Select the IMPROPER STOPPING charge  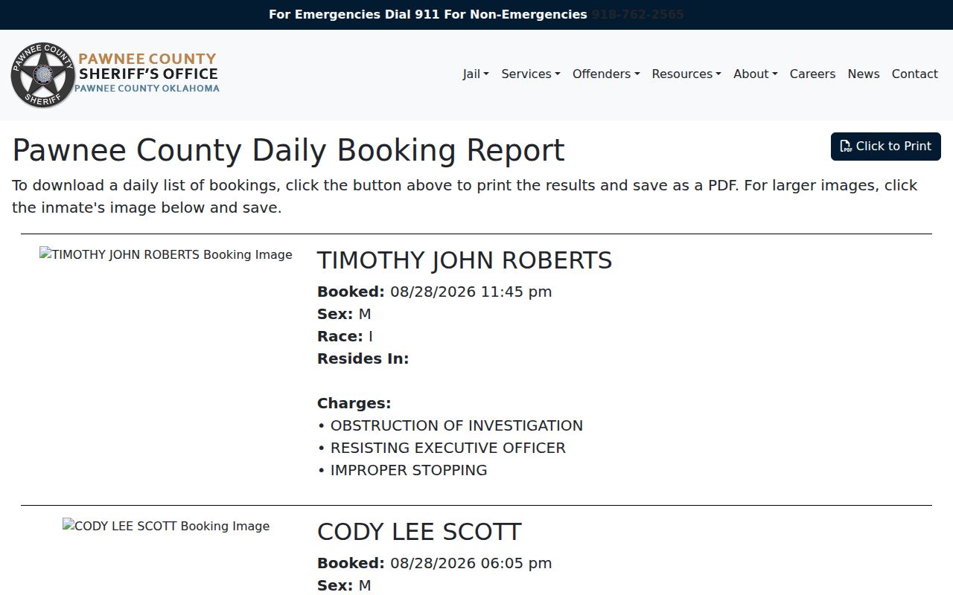pyautogui.click(x=409, y=470)
